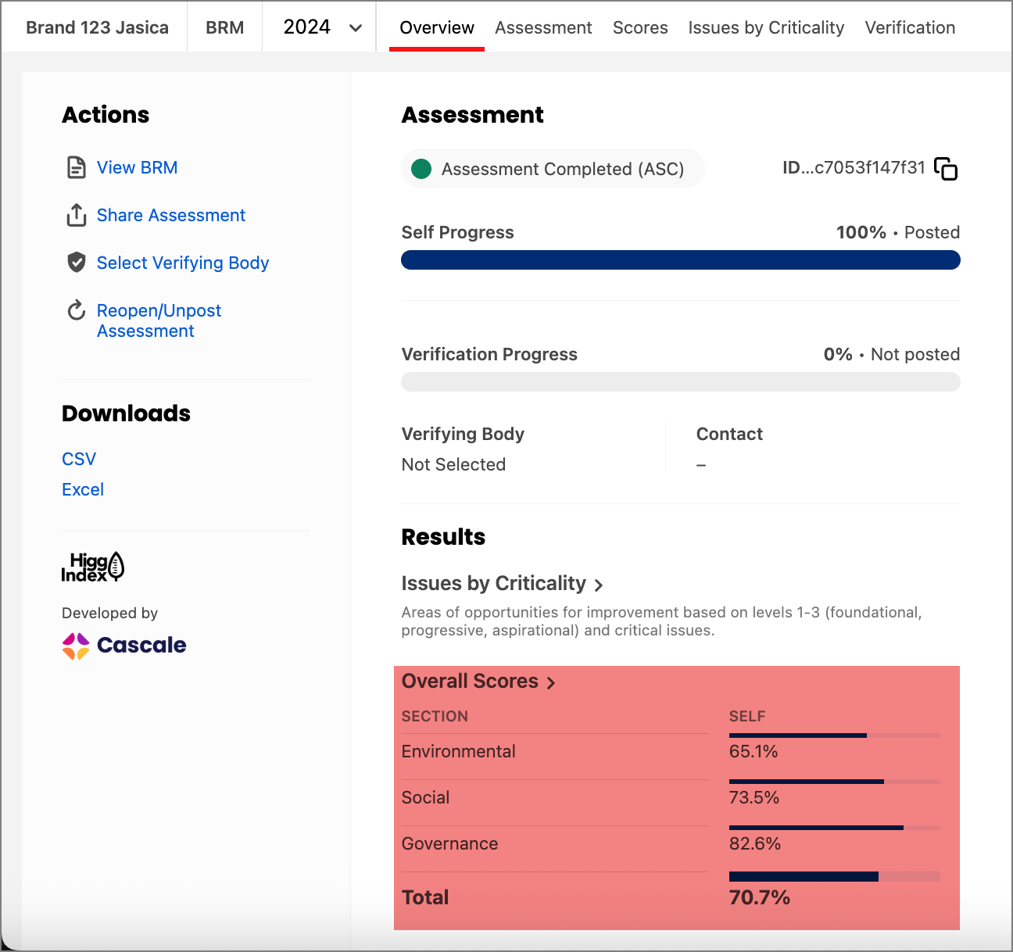Click the Self Progress bar
This screenshot has width=1013, height=952.
(x=680, y=260)
